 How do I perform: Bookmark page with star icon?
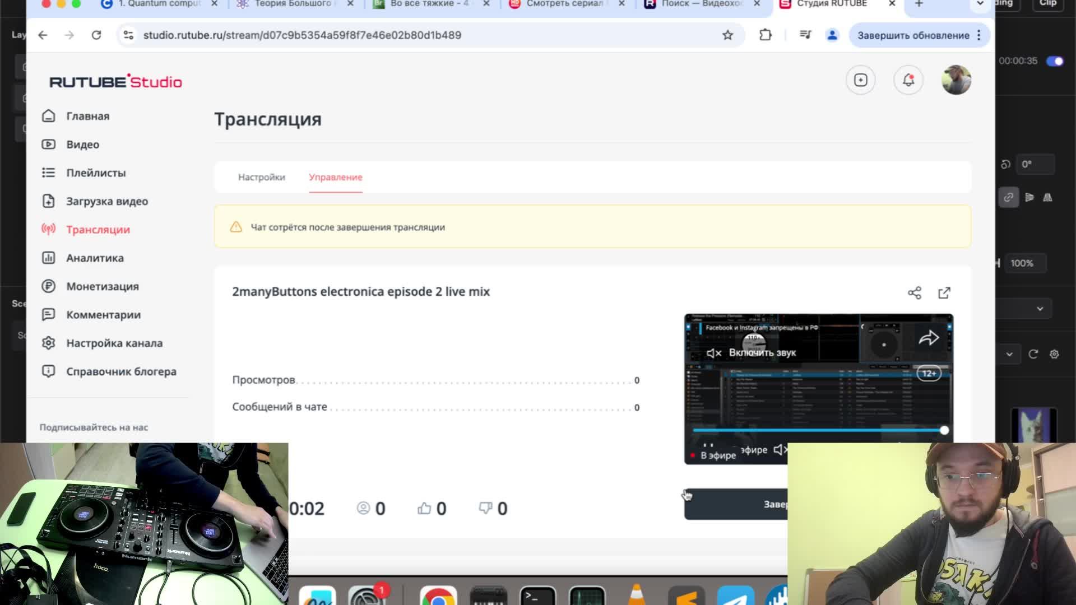pyautogui.click(x=727, y=35)
